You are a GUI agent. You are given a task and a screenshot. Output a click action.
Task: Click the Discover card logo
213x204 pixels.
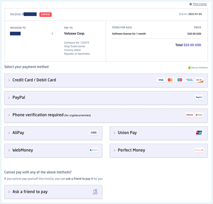[x=199, y=80]
